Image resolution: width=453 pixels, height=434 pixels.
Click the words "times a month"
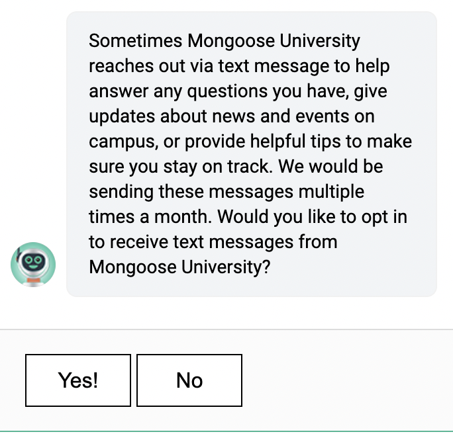click(149, 217)
